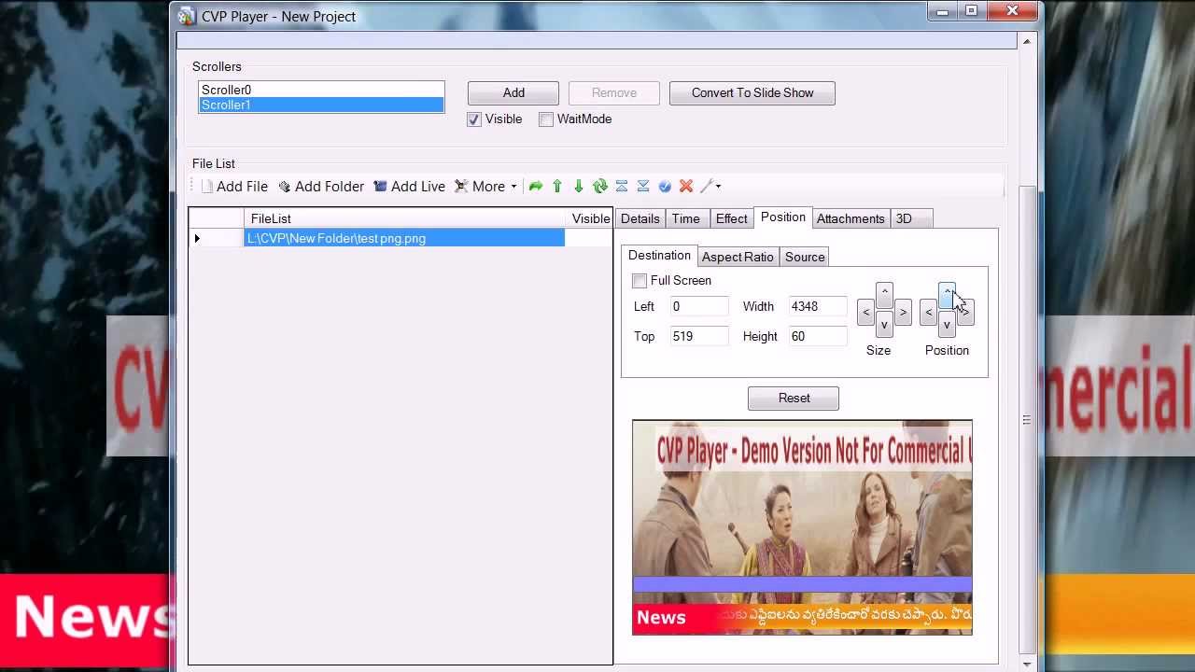
Task: Click the green curved arrow toolbar icon
Action: point(536,187)
